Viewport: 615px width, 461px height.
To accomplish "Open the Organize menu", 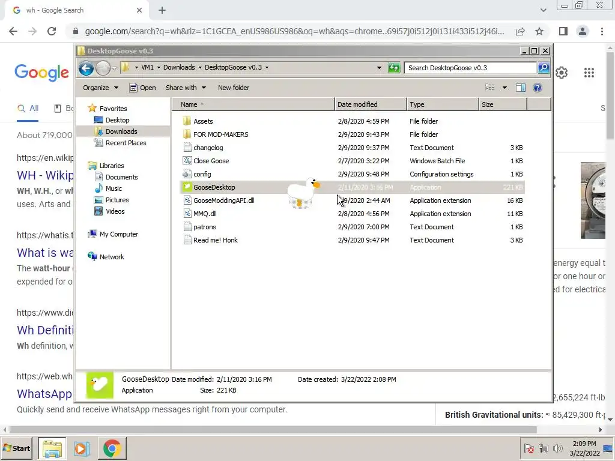I will point(100,88).
